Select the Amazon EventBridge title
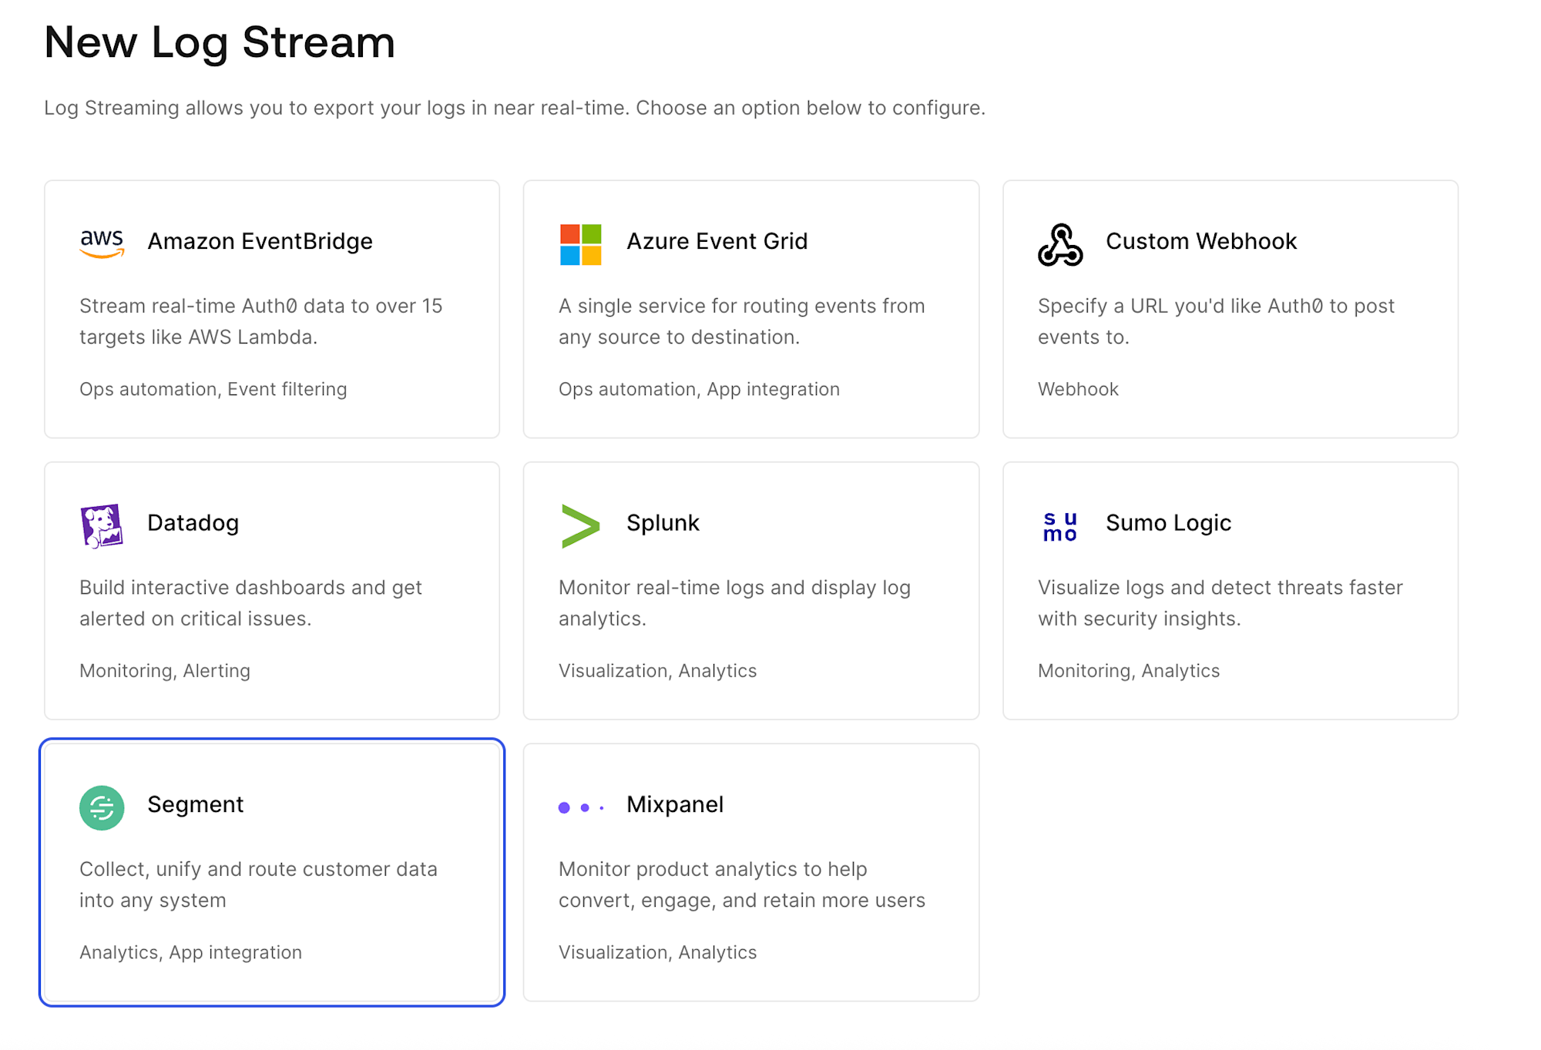 [x=260, y=241]
